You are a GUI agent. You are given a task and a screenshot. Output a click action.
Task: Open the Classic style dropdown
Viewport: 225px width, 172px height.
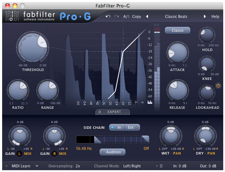point(178,30)
